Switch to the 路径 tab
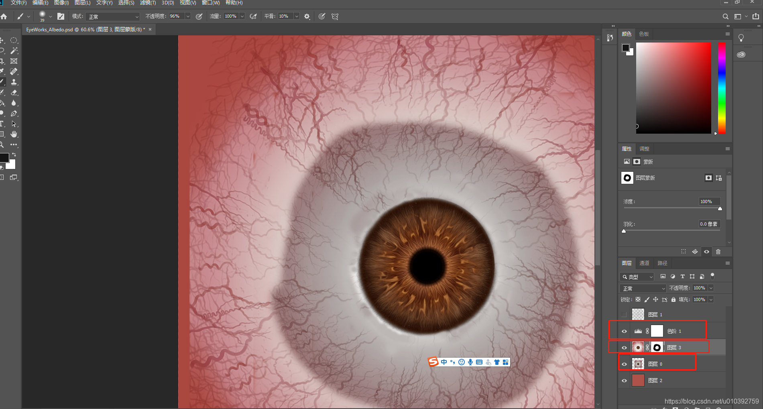Viewport: 763px width, 409px height. pyautogui.click(x=662, y=263)
